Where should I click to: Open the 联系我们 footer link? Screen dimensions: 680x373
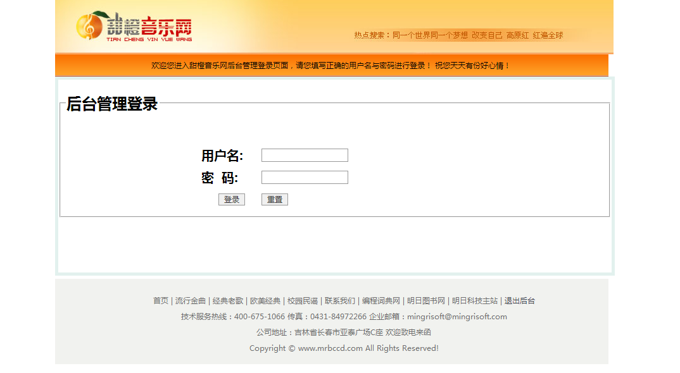click(x=340, y=301)
